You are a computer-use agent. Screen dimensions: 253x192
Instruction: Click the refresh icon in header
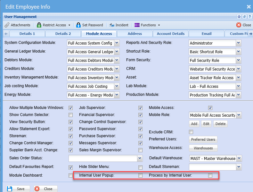(x=244, y=16)
